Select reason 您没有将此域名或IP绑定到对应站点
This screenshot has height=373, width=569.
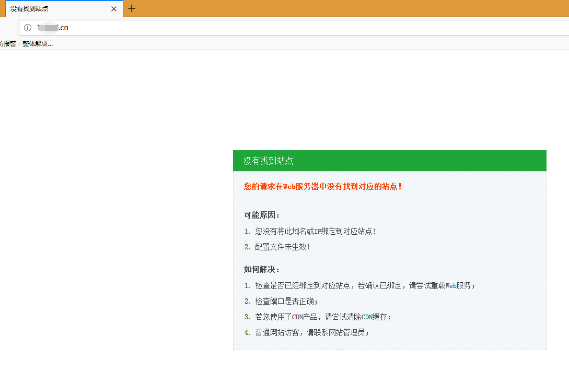[315, 231]
